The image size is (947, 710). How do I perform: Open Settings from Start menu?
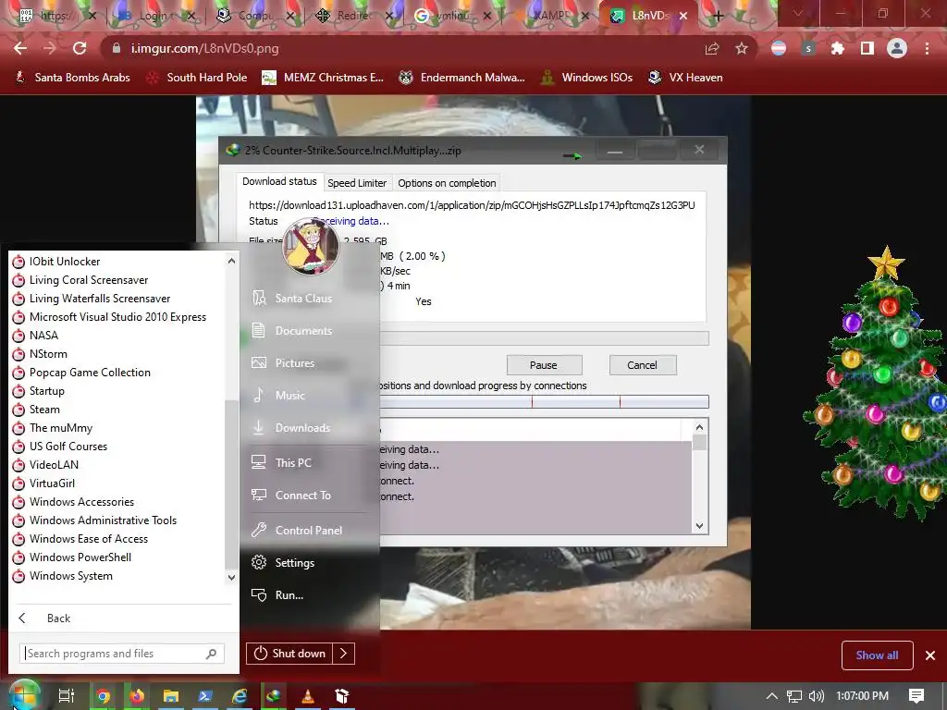pos(295,562)
